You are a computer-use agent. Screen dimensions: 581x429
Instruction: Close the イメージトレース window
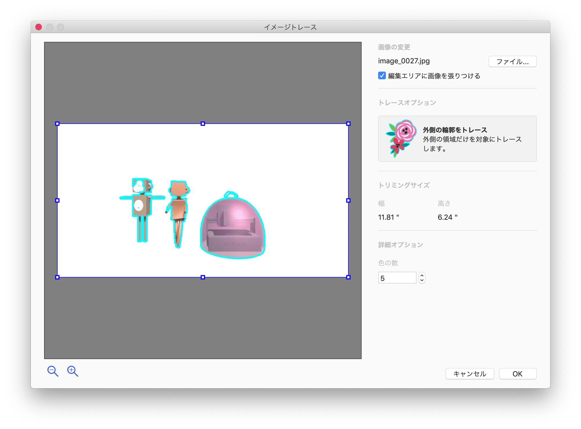[x=39, y=27]
